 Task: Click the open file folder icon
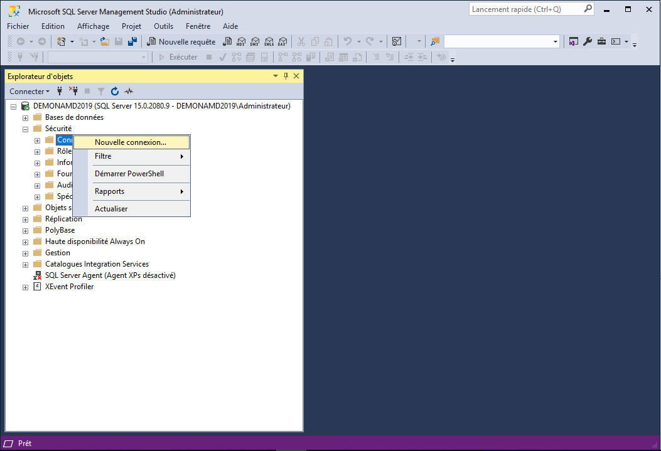pos(105,42)
